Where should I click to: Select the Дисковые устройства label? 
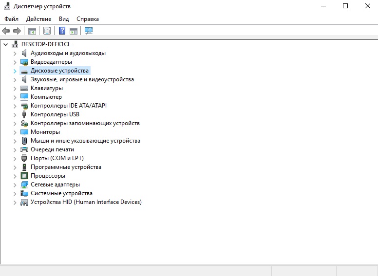[x=59, y=71]
